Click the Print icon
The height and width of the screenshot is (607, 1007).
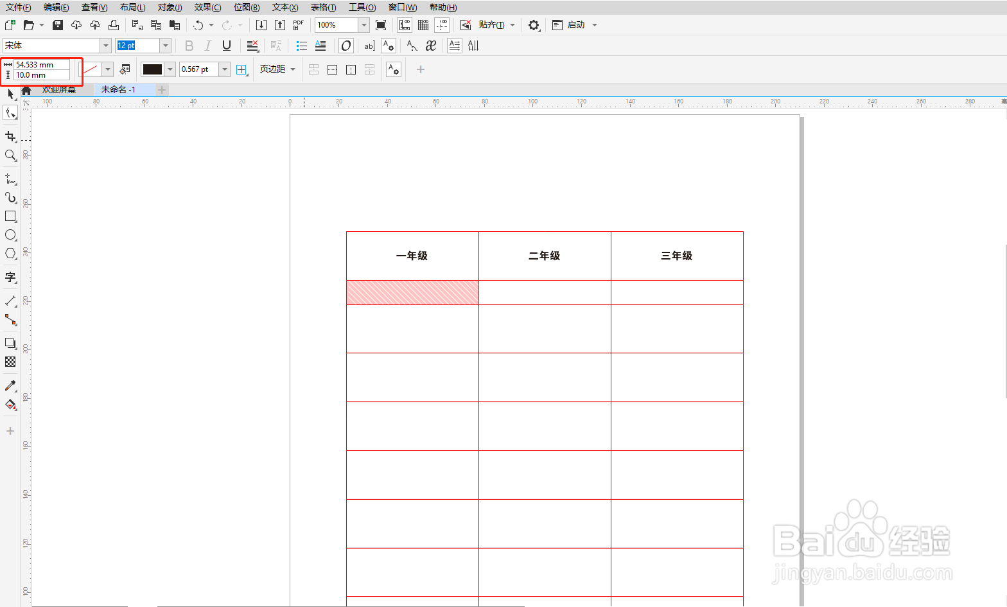pyautogui.click(x=114, y=25)
